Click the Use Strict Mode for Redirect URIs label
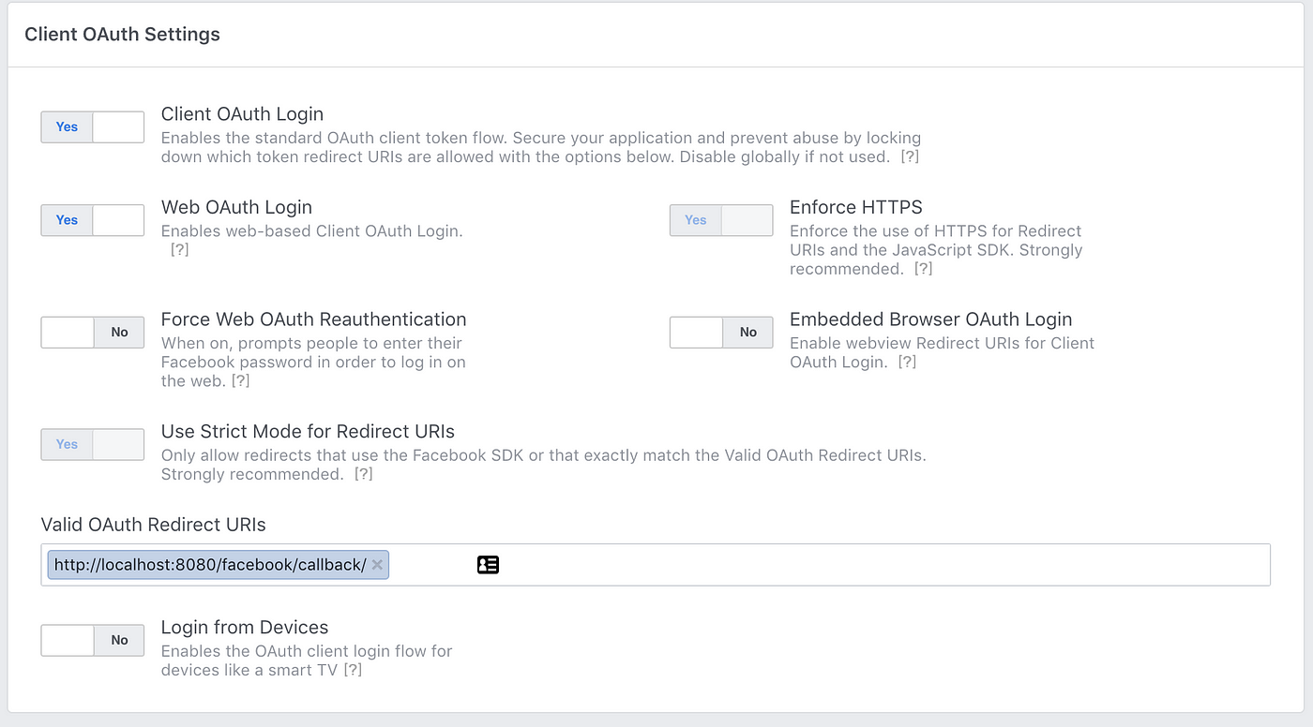 point(308,432)
